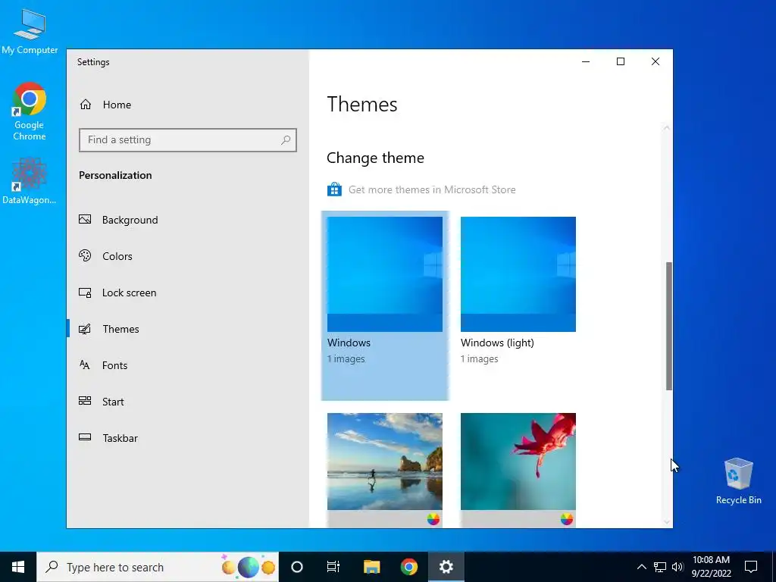Open File Explorer from the taskbar
Screen dimensions: 776x582
[x=371, y=567]
